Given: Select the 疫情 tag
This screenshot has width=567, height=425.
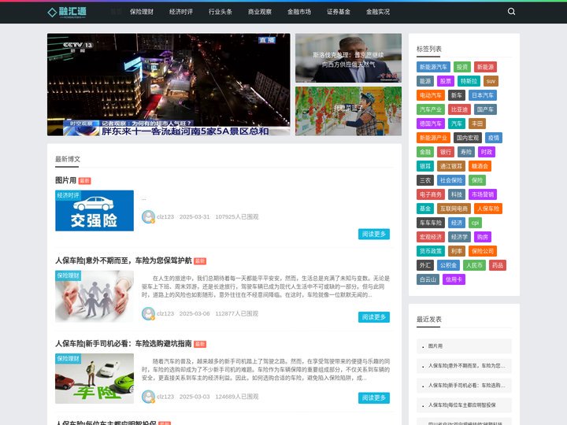Looking at the screenshot, I should (493, 138).
